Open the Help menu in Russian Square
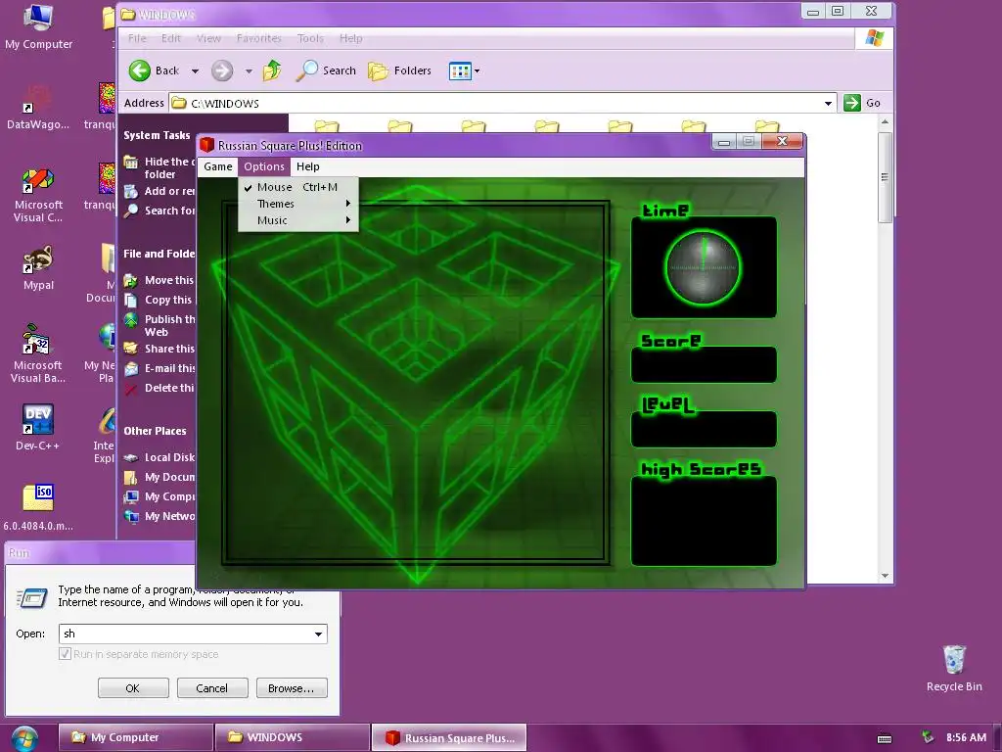The image size is (1002, 752). click(308, 166)
